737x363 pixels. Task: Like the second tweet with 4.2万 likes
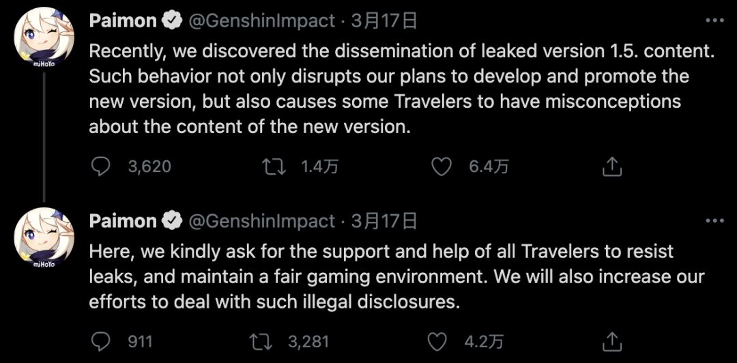[437, 342]
